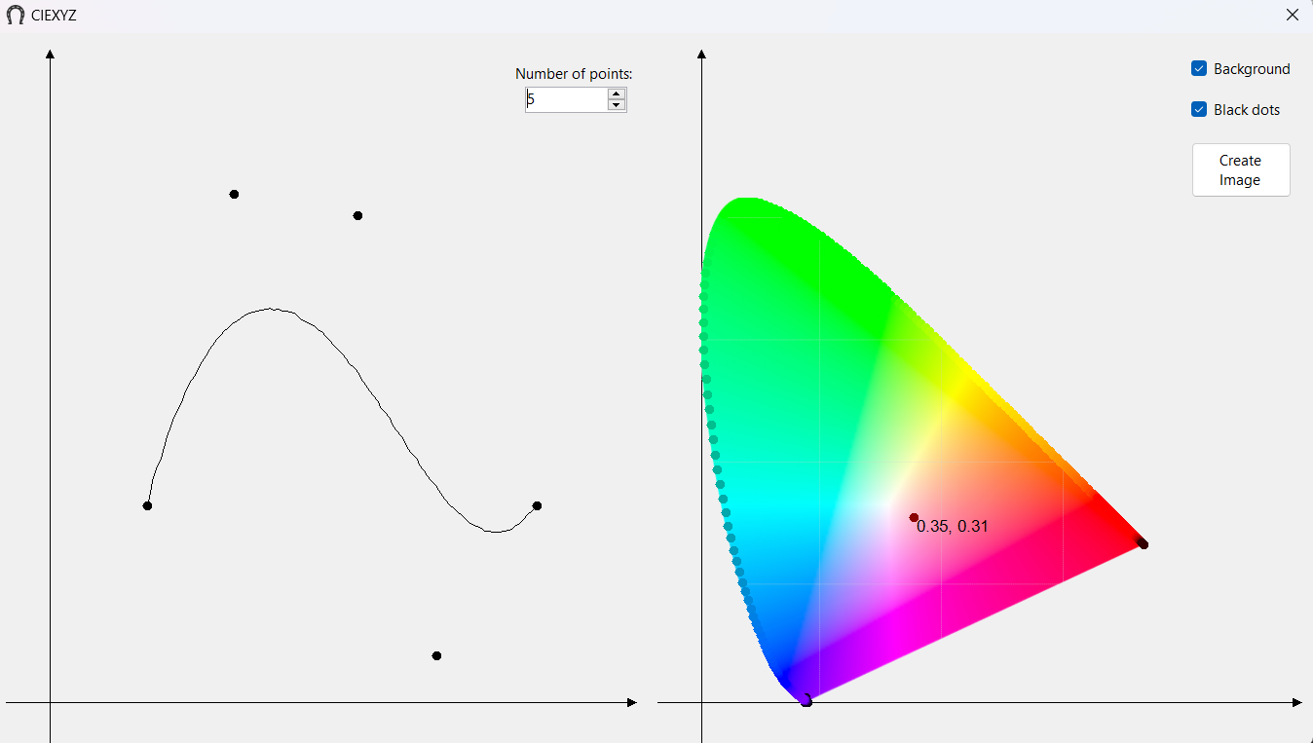Close the CIEXYZ window
This screenshot has height=743, width=1313.
coord(1293,15)
